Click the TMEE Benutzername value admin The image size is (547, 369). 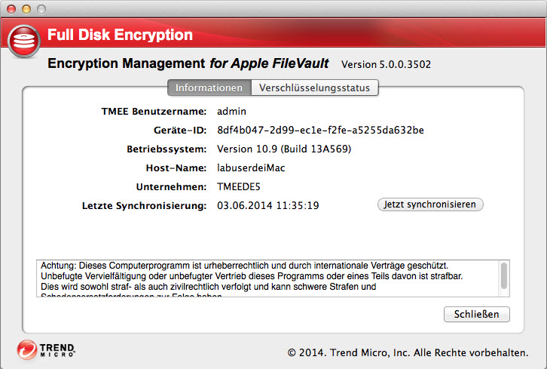232,111
